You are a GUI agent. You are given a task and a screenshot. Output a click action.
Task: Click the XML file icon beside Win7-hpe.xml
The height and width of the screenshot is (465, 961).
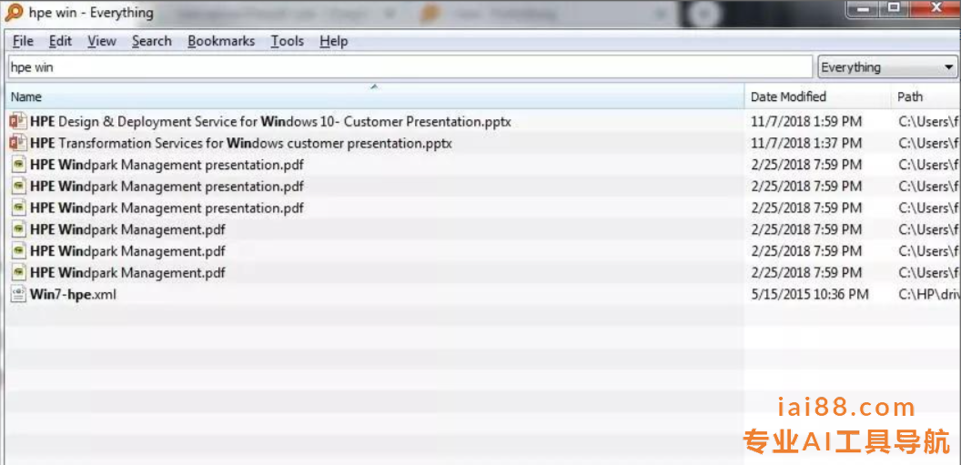pos(19,295)
